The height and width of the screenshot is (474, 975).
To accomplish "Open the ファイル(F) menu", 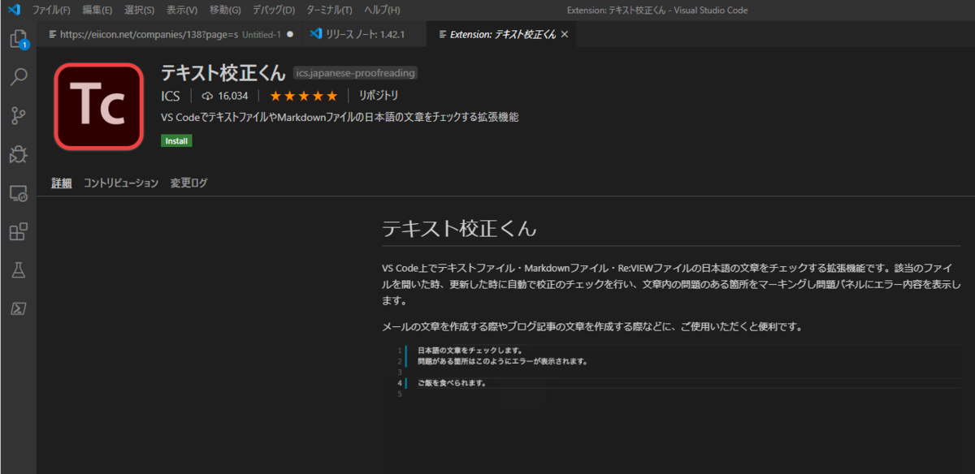I will pyautogui.click(x=51, y=10).
